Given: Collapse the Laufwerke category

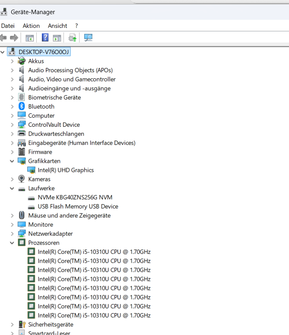Looking at the screenshot, I should click(12, 188).
